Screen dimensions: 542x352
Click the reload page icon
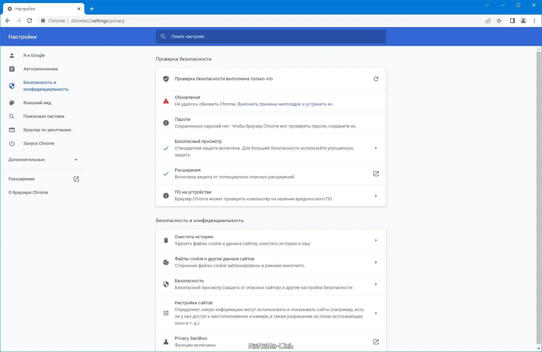pos(30,21)
